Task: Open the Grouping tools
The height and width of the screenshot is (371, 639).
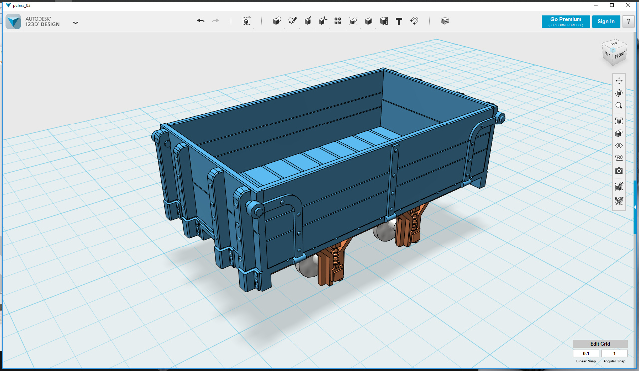Action: (x=353, y=21)
